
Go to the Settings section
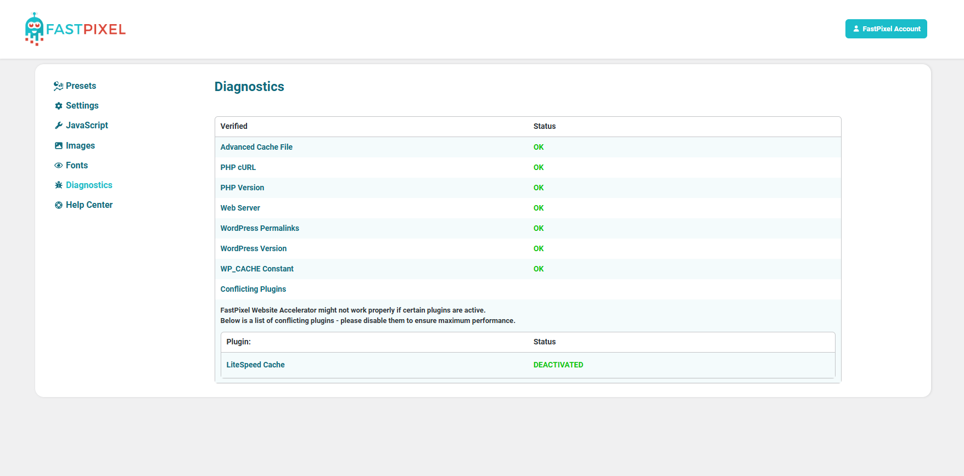point(82,106)
